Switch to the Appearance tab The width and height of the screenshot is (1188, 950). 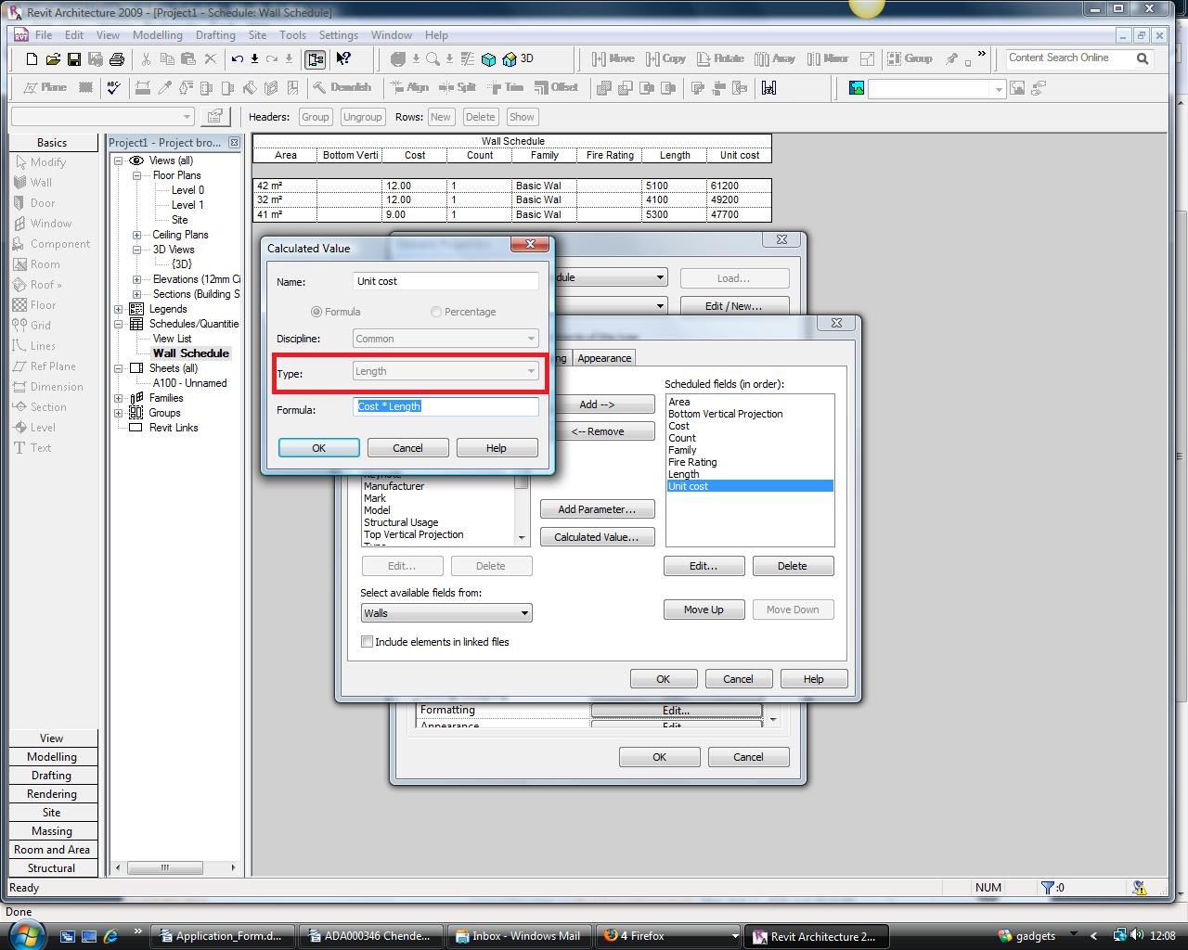[x=604, y=358]
